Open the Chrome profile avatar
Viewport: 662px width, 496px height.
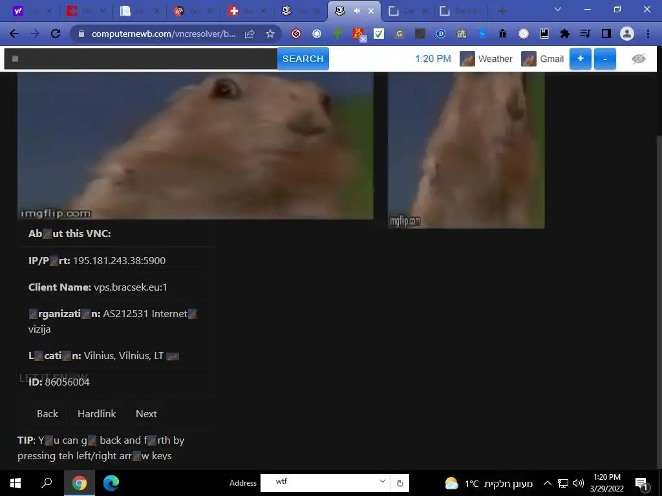627,34
